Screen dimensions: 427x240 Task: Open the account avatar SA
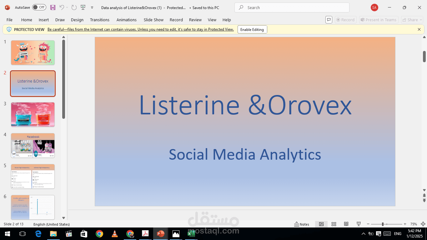click(374, 7)
